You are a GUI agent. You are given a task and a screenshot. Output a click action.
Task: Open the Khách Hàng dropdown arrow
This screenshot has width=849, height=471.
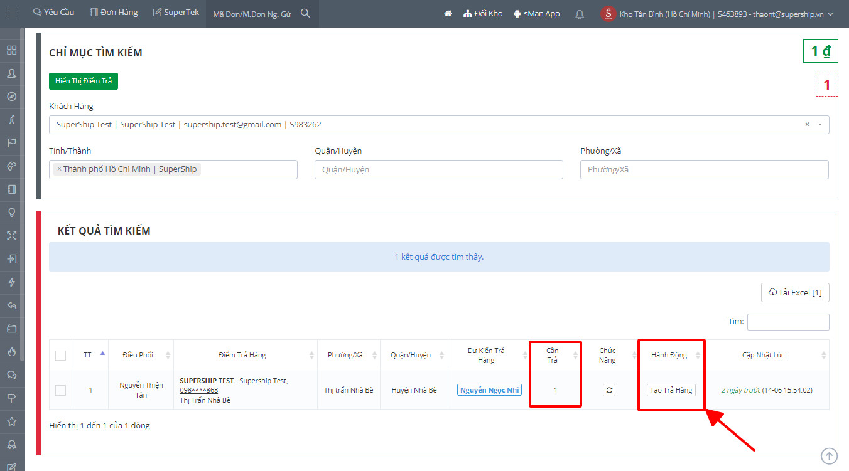pos(819,125)
